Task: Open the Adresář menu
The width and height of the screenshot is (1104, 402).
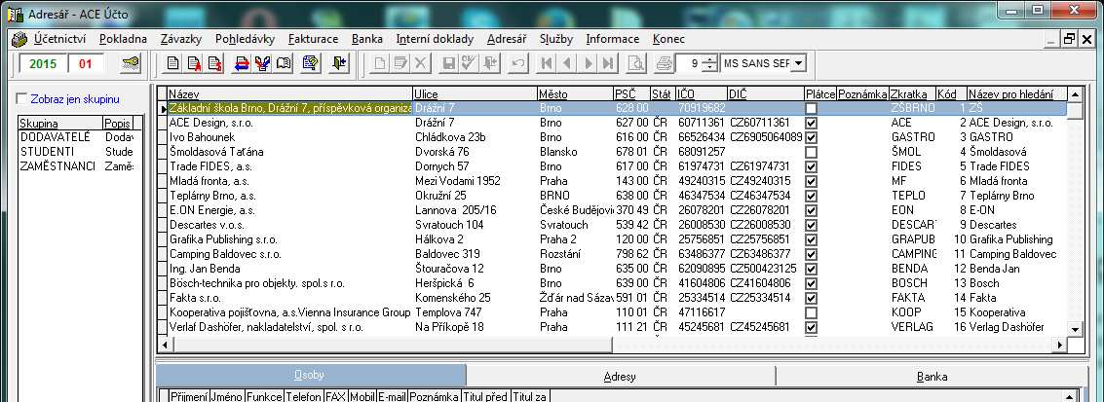Action: [x=507, y=39]
